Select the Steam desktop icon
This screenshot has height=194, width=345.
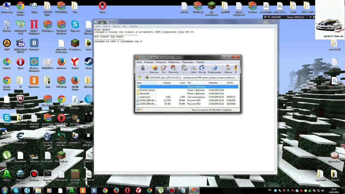tap(88, 63)
